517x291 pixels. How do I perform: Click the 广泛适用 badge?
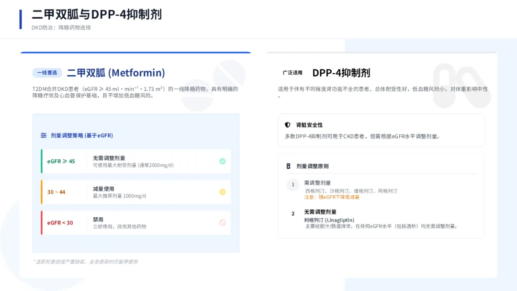click(292, 72)
